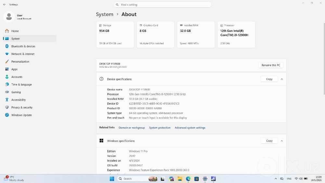Open the Apps settings page
Screen dimensions: 325x183
point(30,69)
